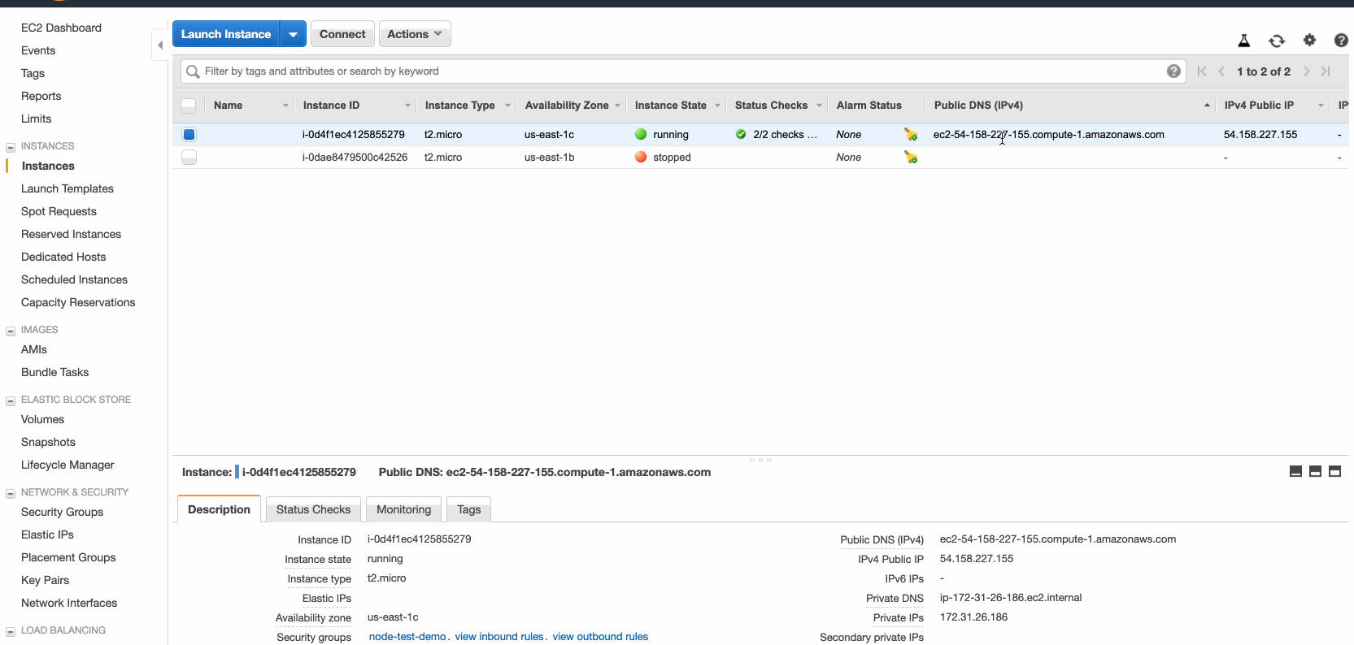This screenshot has width=1354, height=645.
Task: Create alarm for the stopped instance
Action: pyautogui.click(x=911, y=158)
